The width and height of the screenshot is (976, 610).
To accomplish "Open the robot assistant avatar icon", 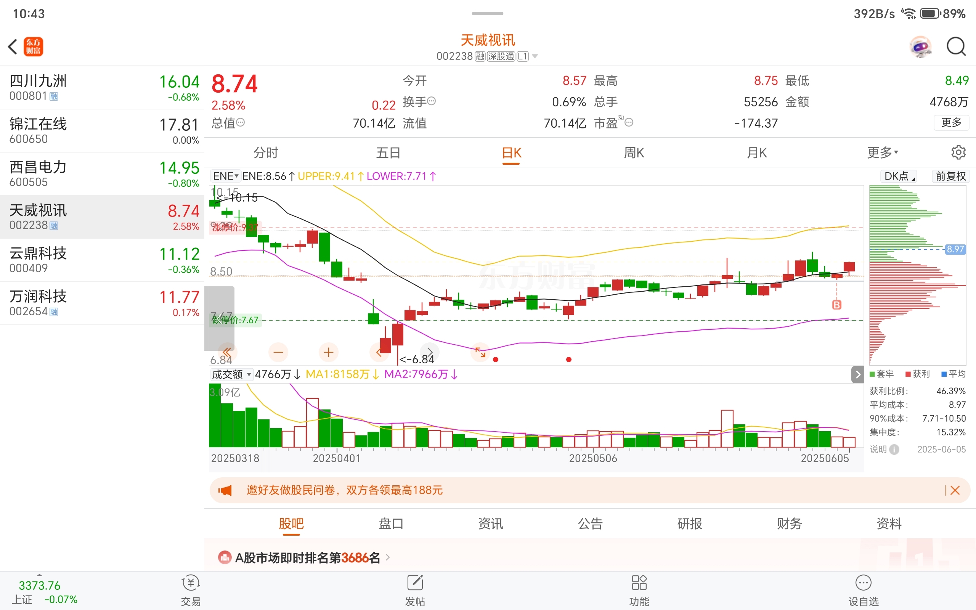I will tap(920, 47).
